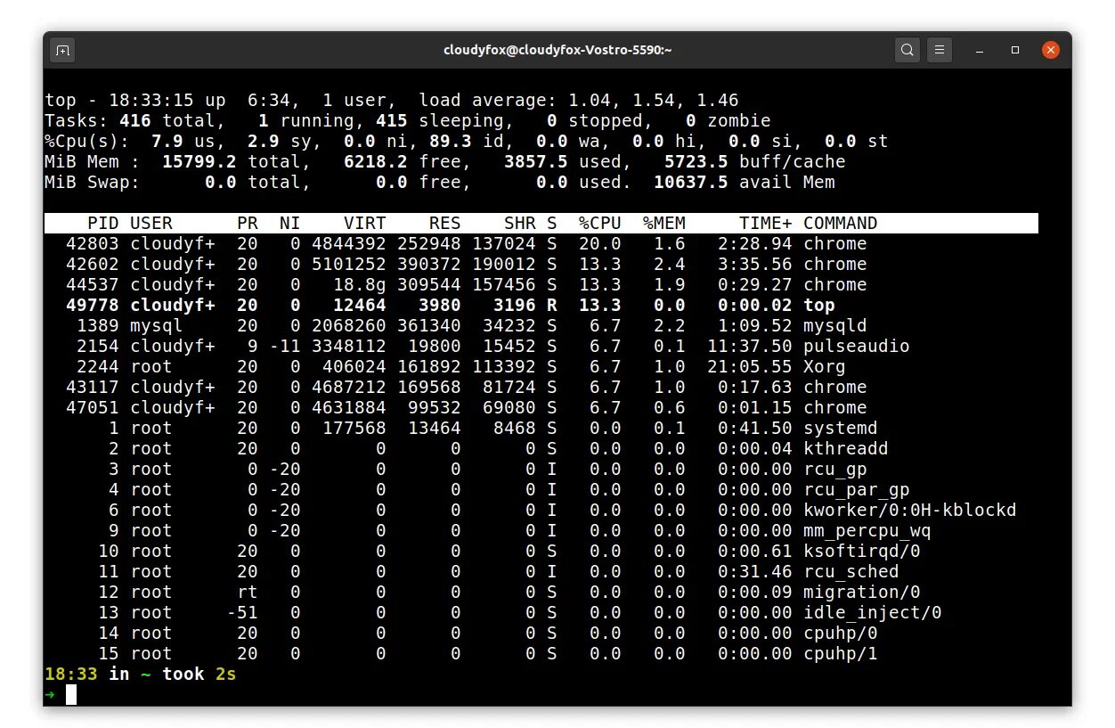
Task: Click the 10637.5 avail Mem value
Action: pyautogui.click(x=691, y=182)
